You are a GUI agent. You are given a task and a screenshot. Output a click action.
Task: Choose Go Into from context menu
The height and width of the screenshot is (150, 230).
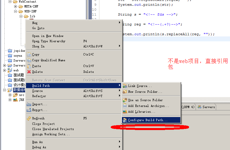[x=74, y=28]
